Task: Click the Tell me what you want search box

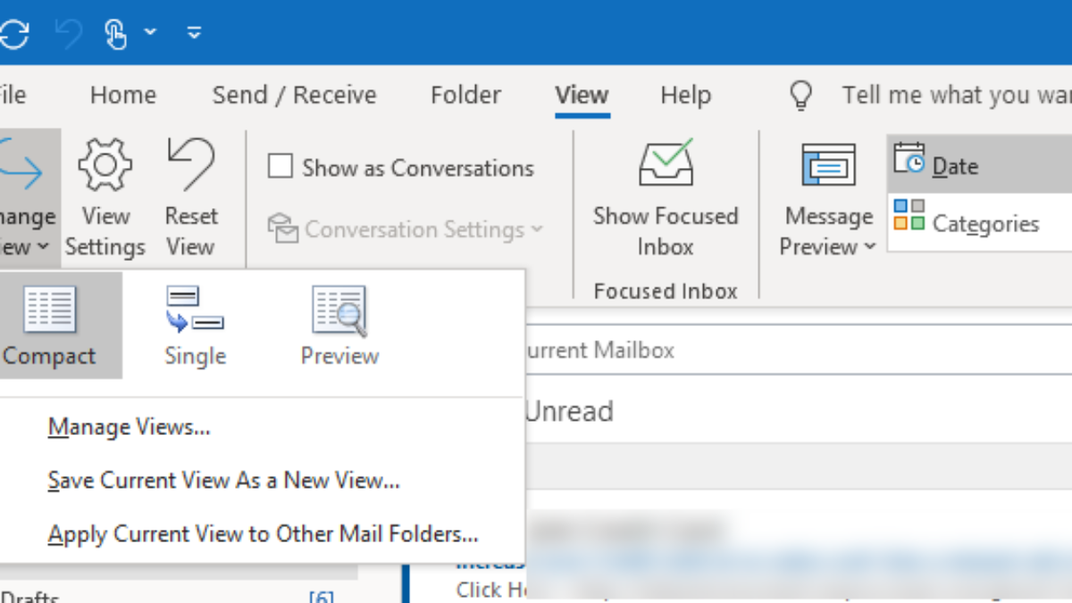Action: [x=956, y=95]
